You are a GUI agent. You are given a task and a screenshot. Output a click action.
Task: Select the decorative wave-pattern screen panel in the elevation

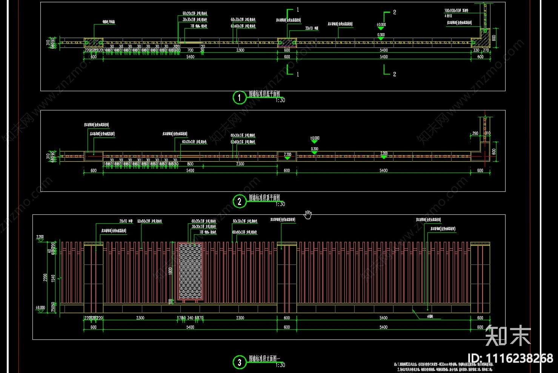(190, 272)
